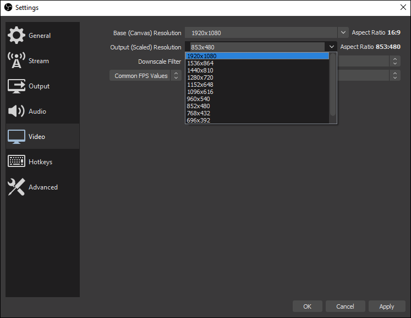Select 768x432 resolution option
Image resolution: width=411 pixels, height=318 pixels.
click(257, 113)
